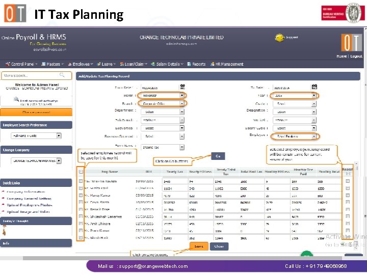The width and height of the screenshot is (367, 275).
Task: Open Salary Details menu
Action: [x=167, y=64]
